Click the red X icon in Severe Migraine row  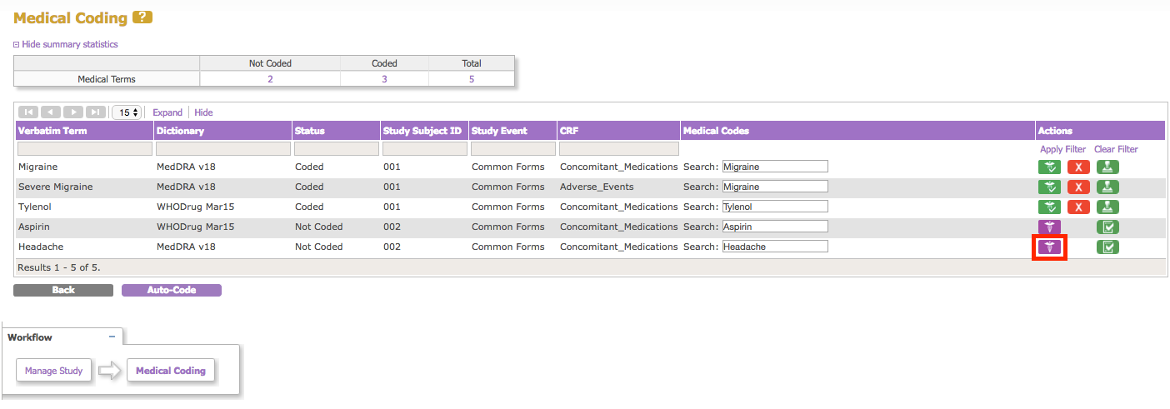(x=1078, y=187)
